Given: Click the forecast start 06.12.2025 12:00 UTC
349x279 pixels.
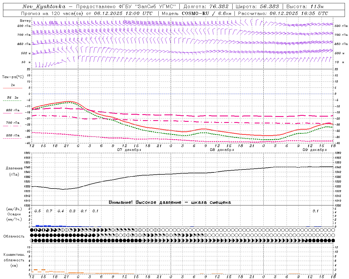Looking at the screenshot, I should tap(123, 13).
